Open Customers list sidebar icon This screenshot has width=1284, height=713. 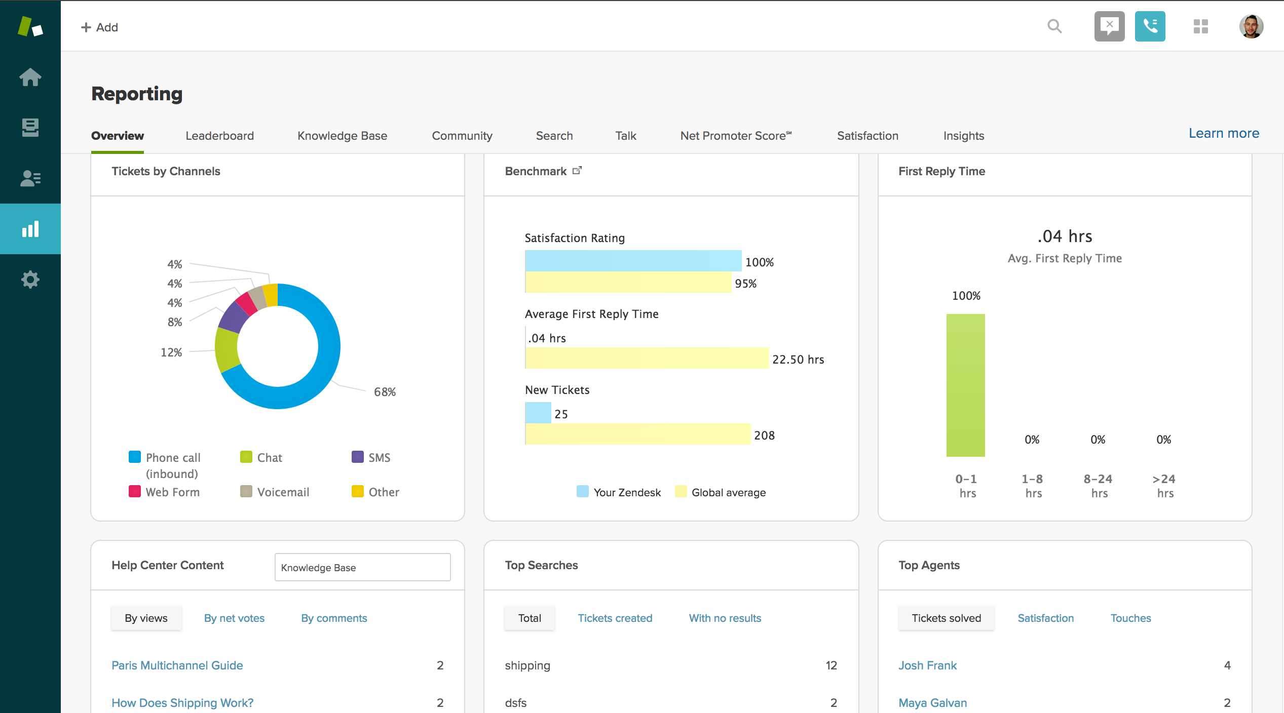(x=30, y=178)
